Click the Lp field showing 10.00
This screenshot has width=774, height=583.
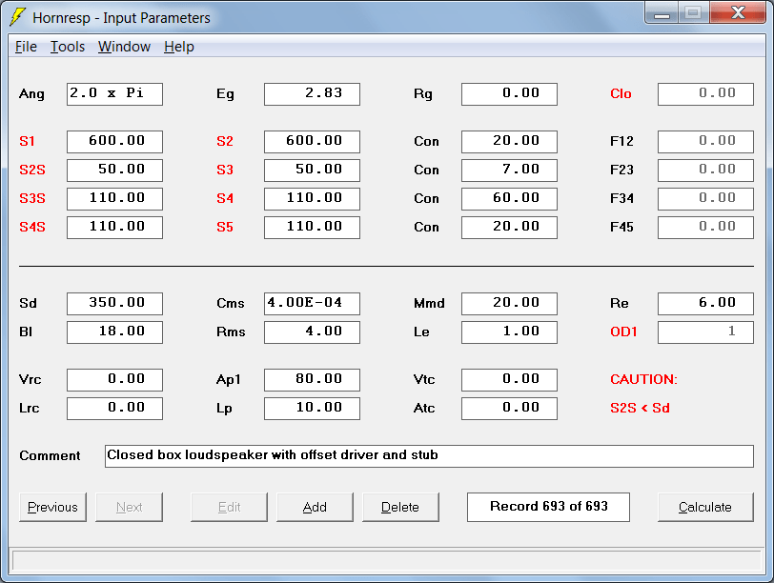click(x=312, y=409)
